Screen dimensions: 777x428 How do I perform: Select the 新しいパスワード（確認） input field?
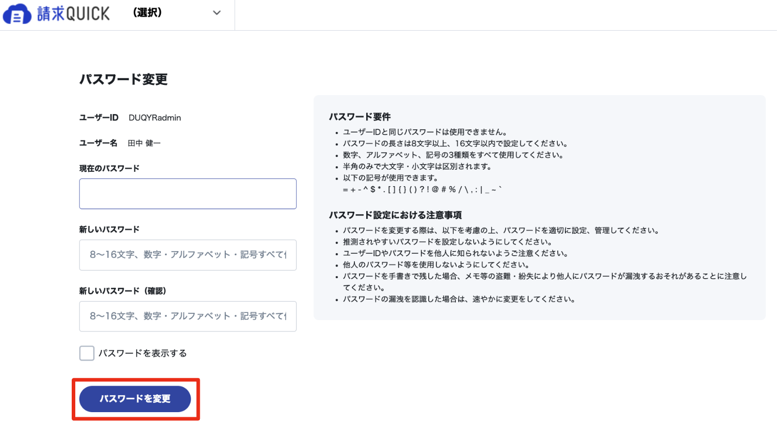point(188,316)
